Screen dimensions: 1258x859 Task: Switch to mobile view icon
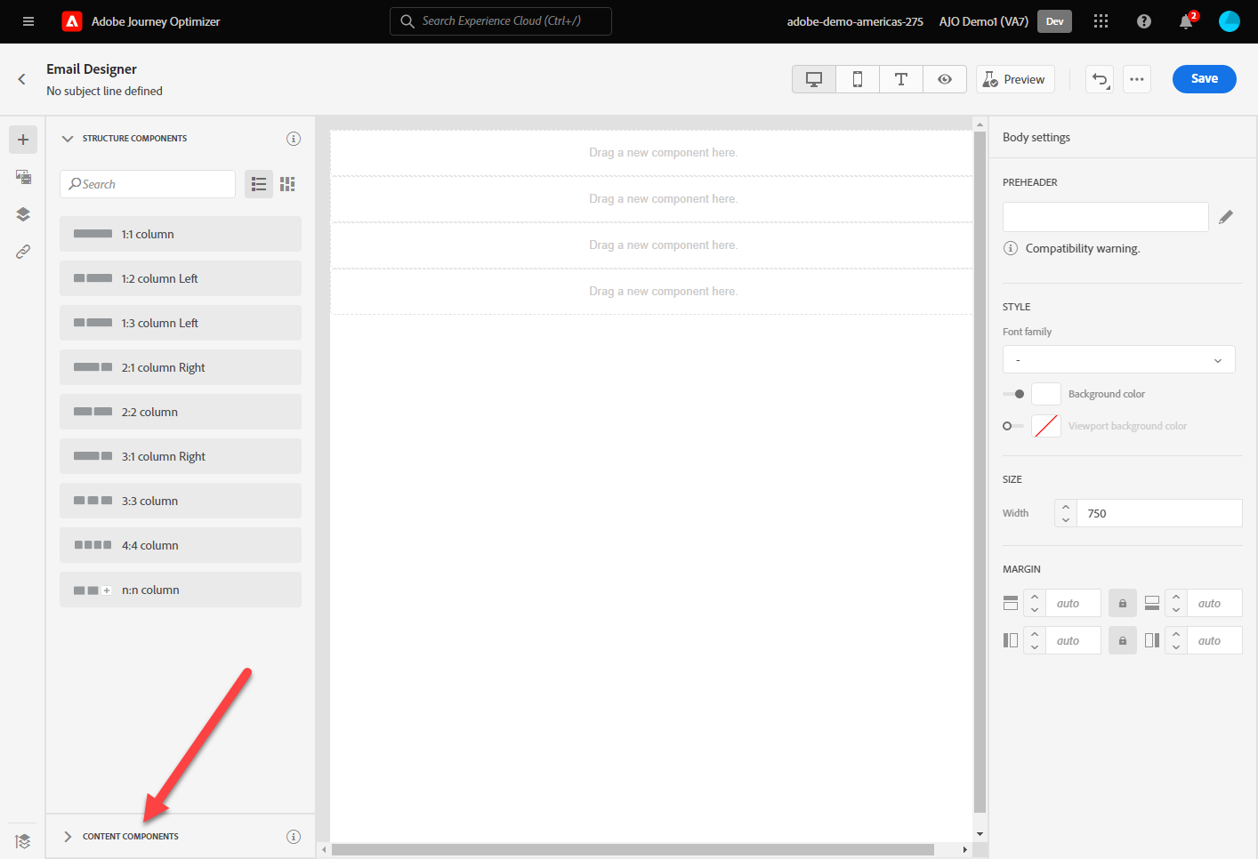[x=858, y=79]
